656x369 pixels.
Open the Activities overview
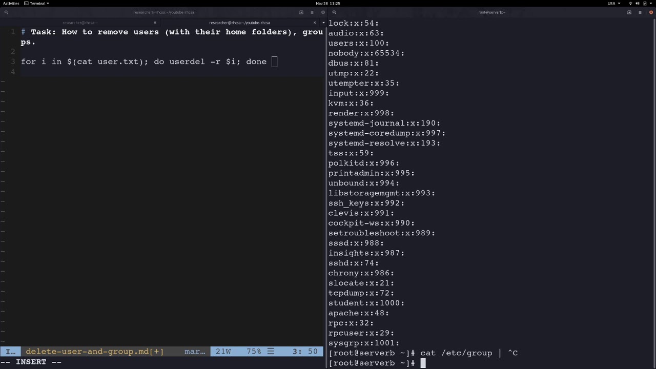pos(11,3)
